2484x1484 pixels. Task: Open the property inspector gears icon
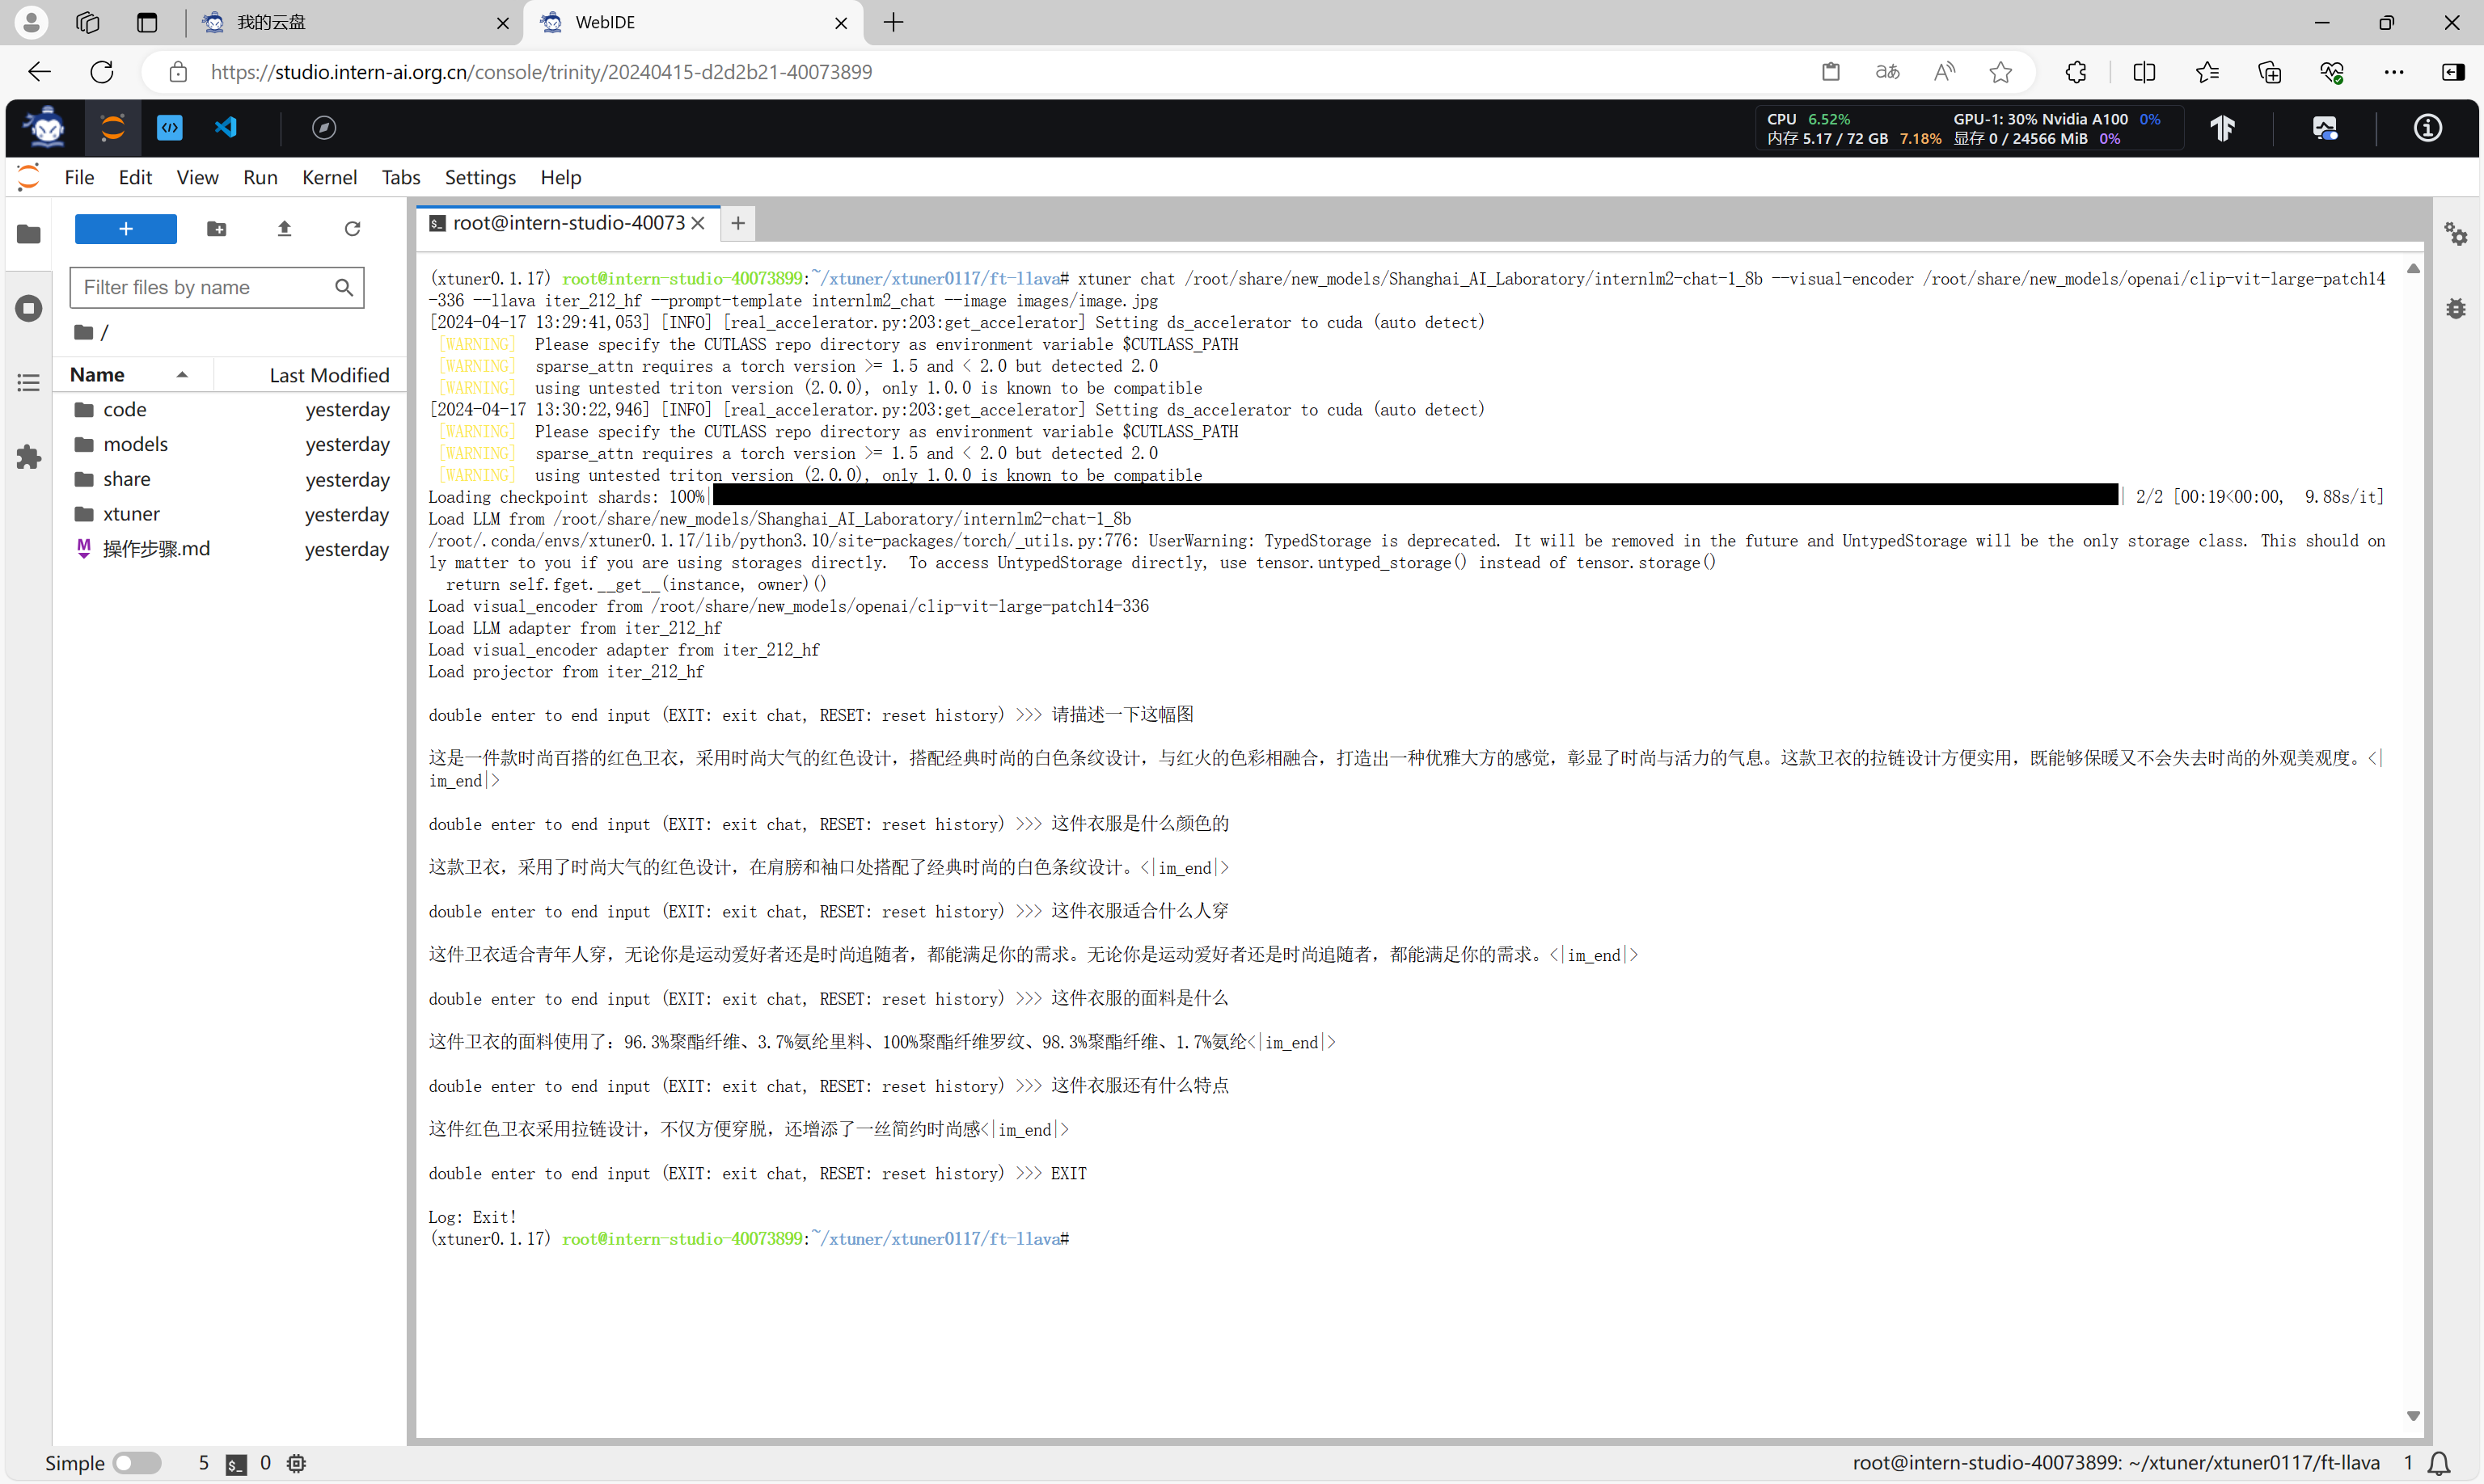point(2456,234)
